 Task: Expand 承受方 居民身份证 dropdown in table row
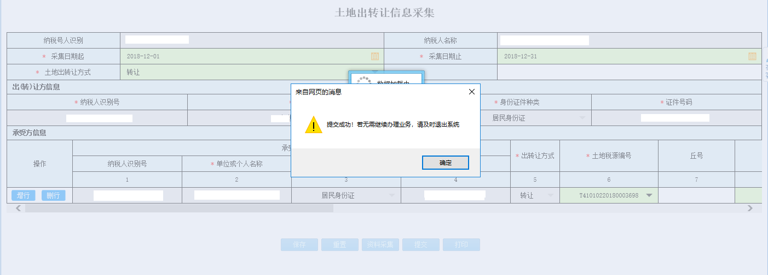pyautogui.click(x=391, y=195)
